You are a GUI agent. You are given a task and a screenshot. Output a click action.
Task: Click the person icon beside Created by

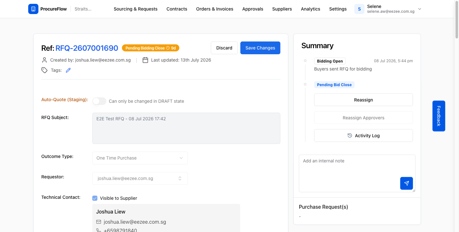pos(45,60)
